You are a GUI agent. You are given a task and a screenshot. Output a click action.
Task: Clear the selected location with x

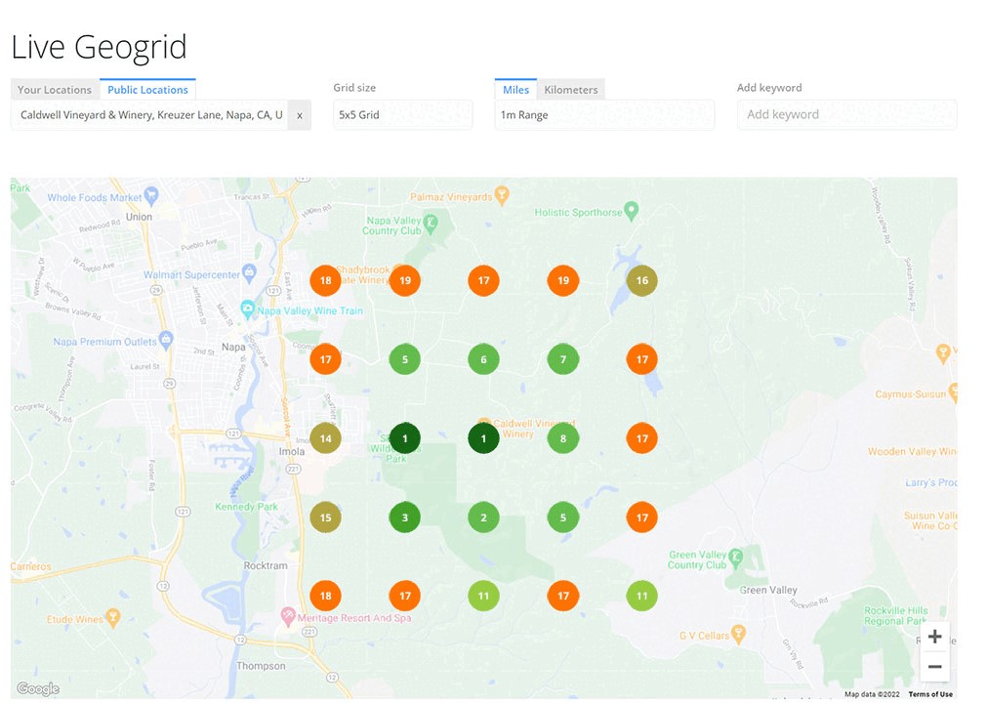click(300, 115)
